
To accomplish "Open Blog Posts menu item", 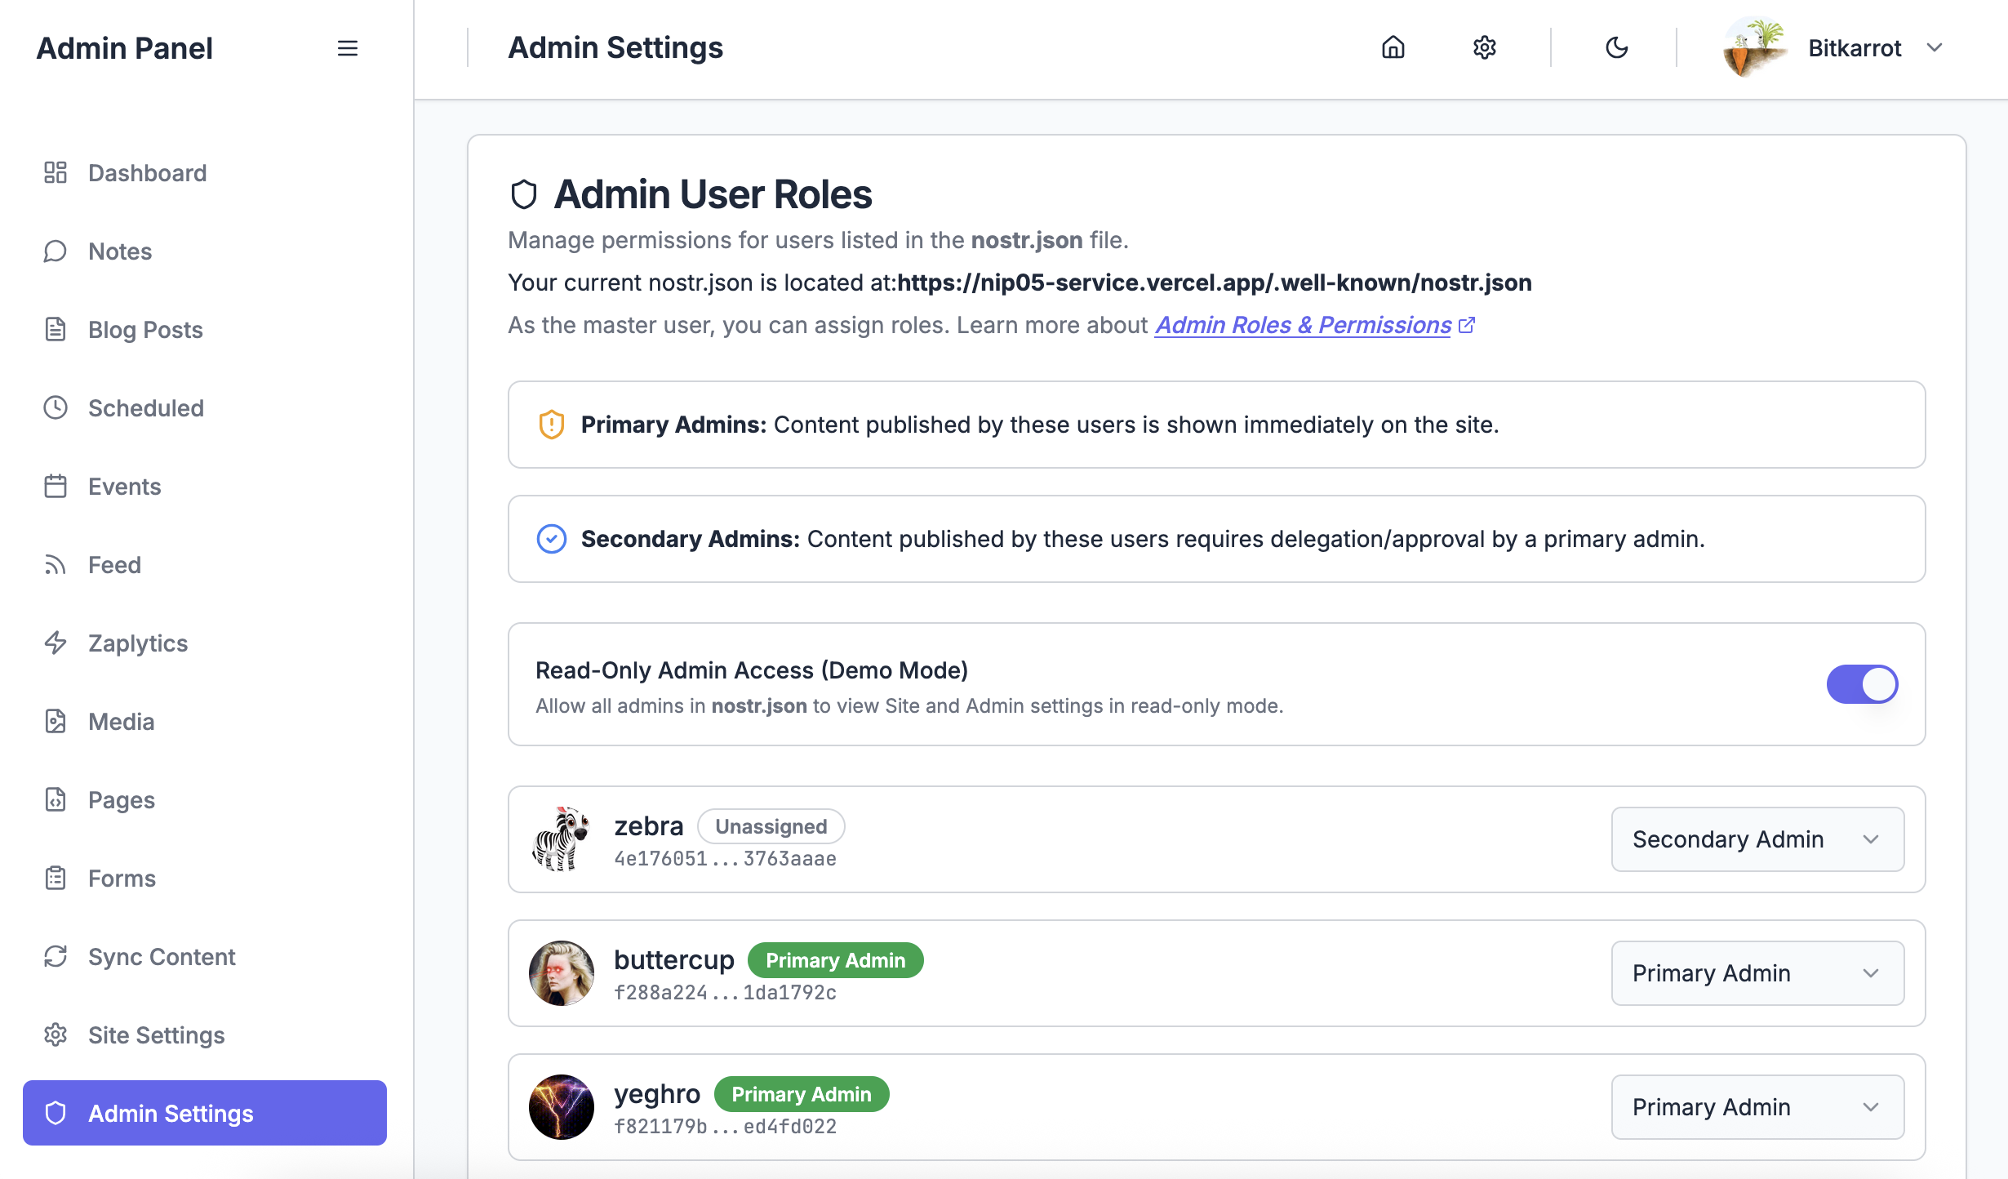I will pos(145,329).
